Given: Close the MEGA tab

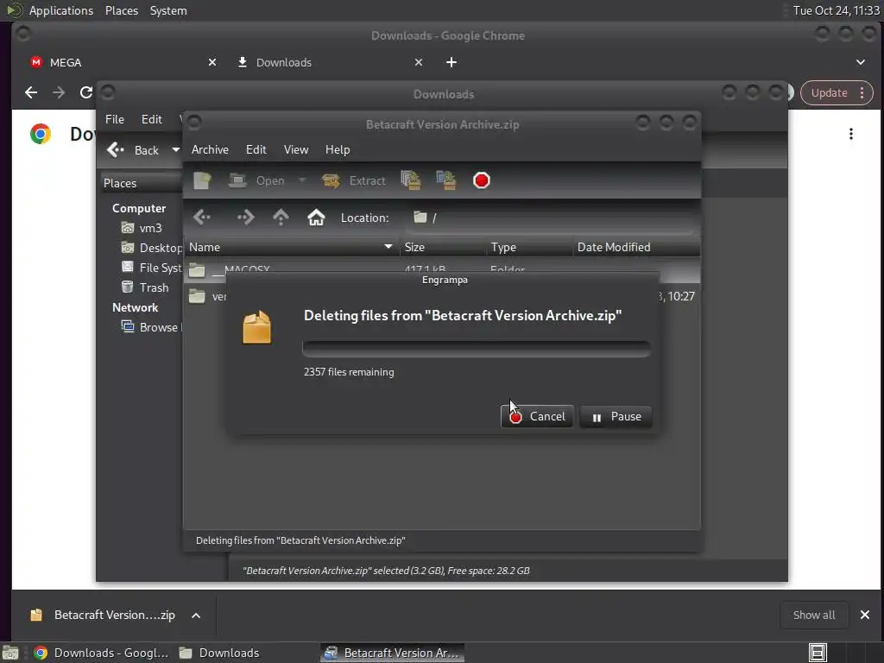Looking at the screenshot, I should coord(212,62).
